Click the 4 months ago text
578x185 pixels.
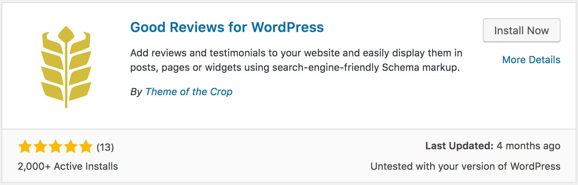coord(529,146)
